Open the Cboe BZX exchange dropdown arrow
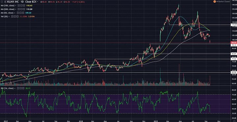Viewport: 237px width, 122px height. (x=37, y=2)
